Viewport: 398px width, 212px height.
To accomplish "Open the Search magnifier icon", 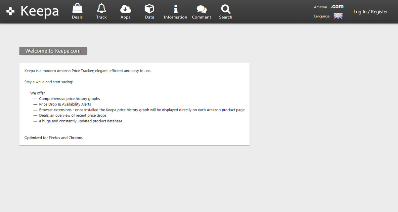I will (226, 9).
